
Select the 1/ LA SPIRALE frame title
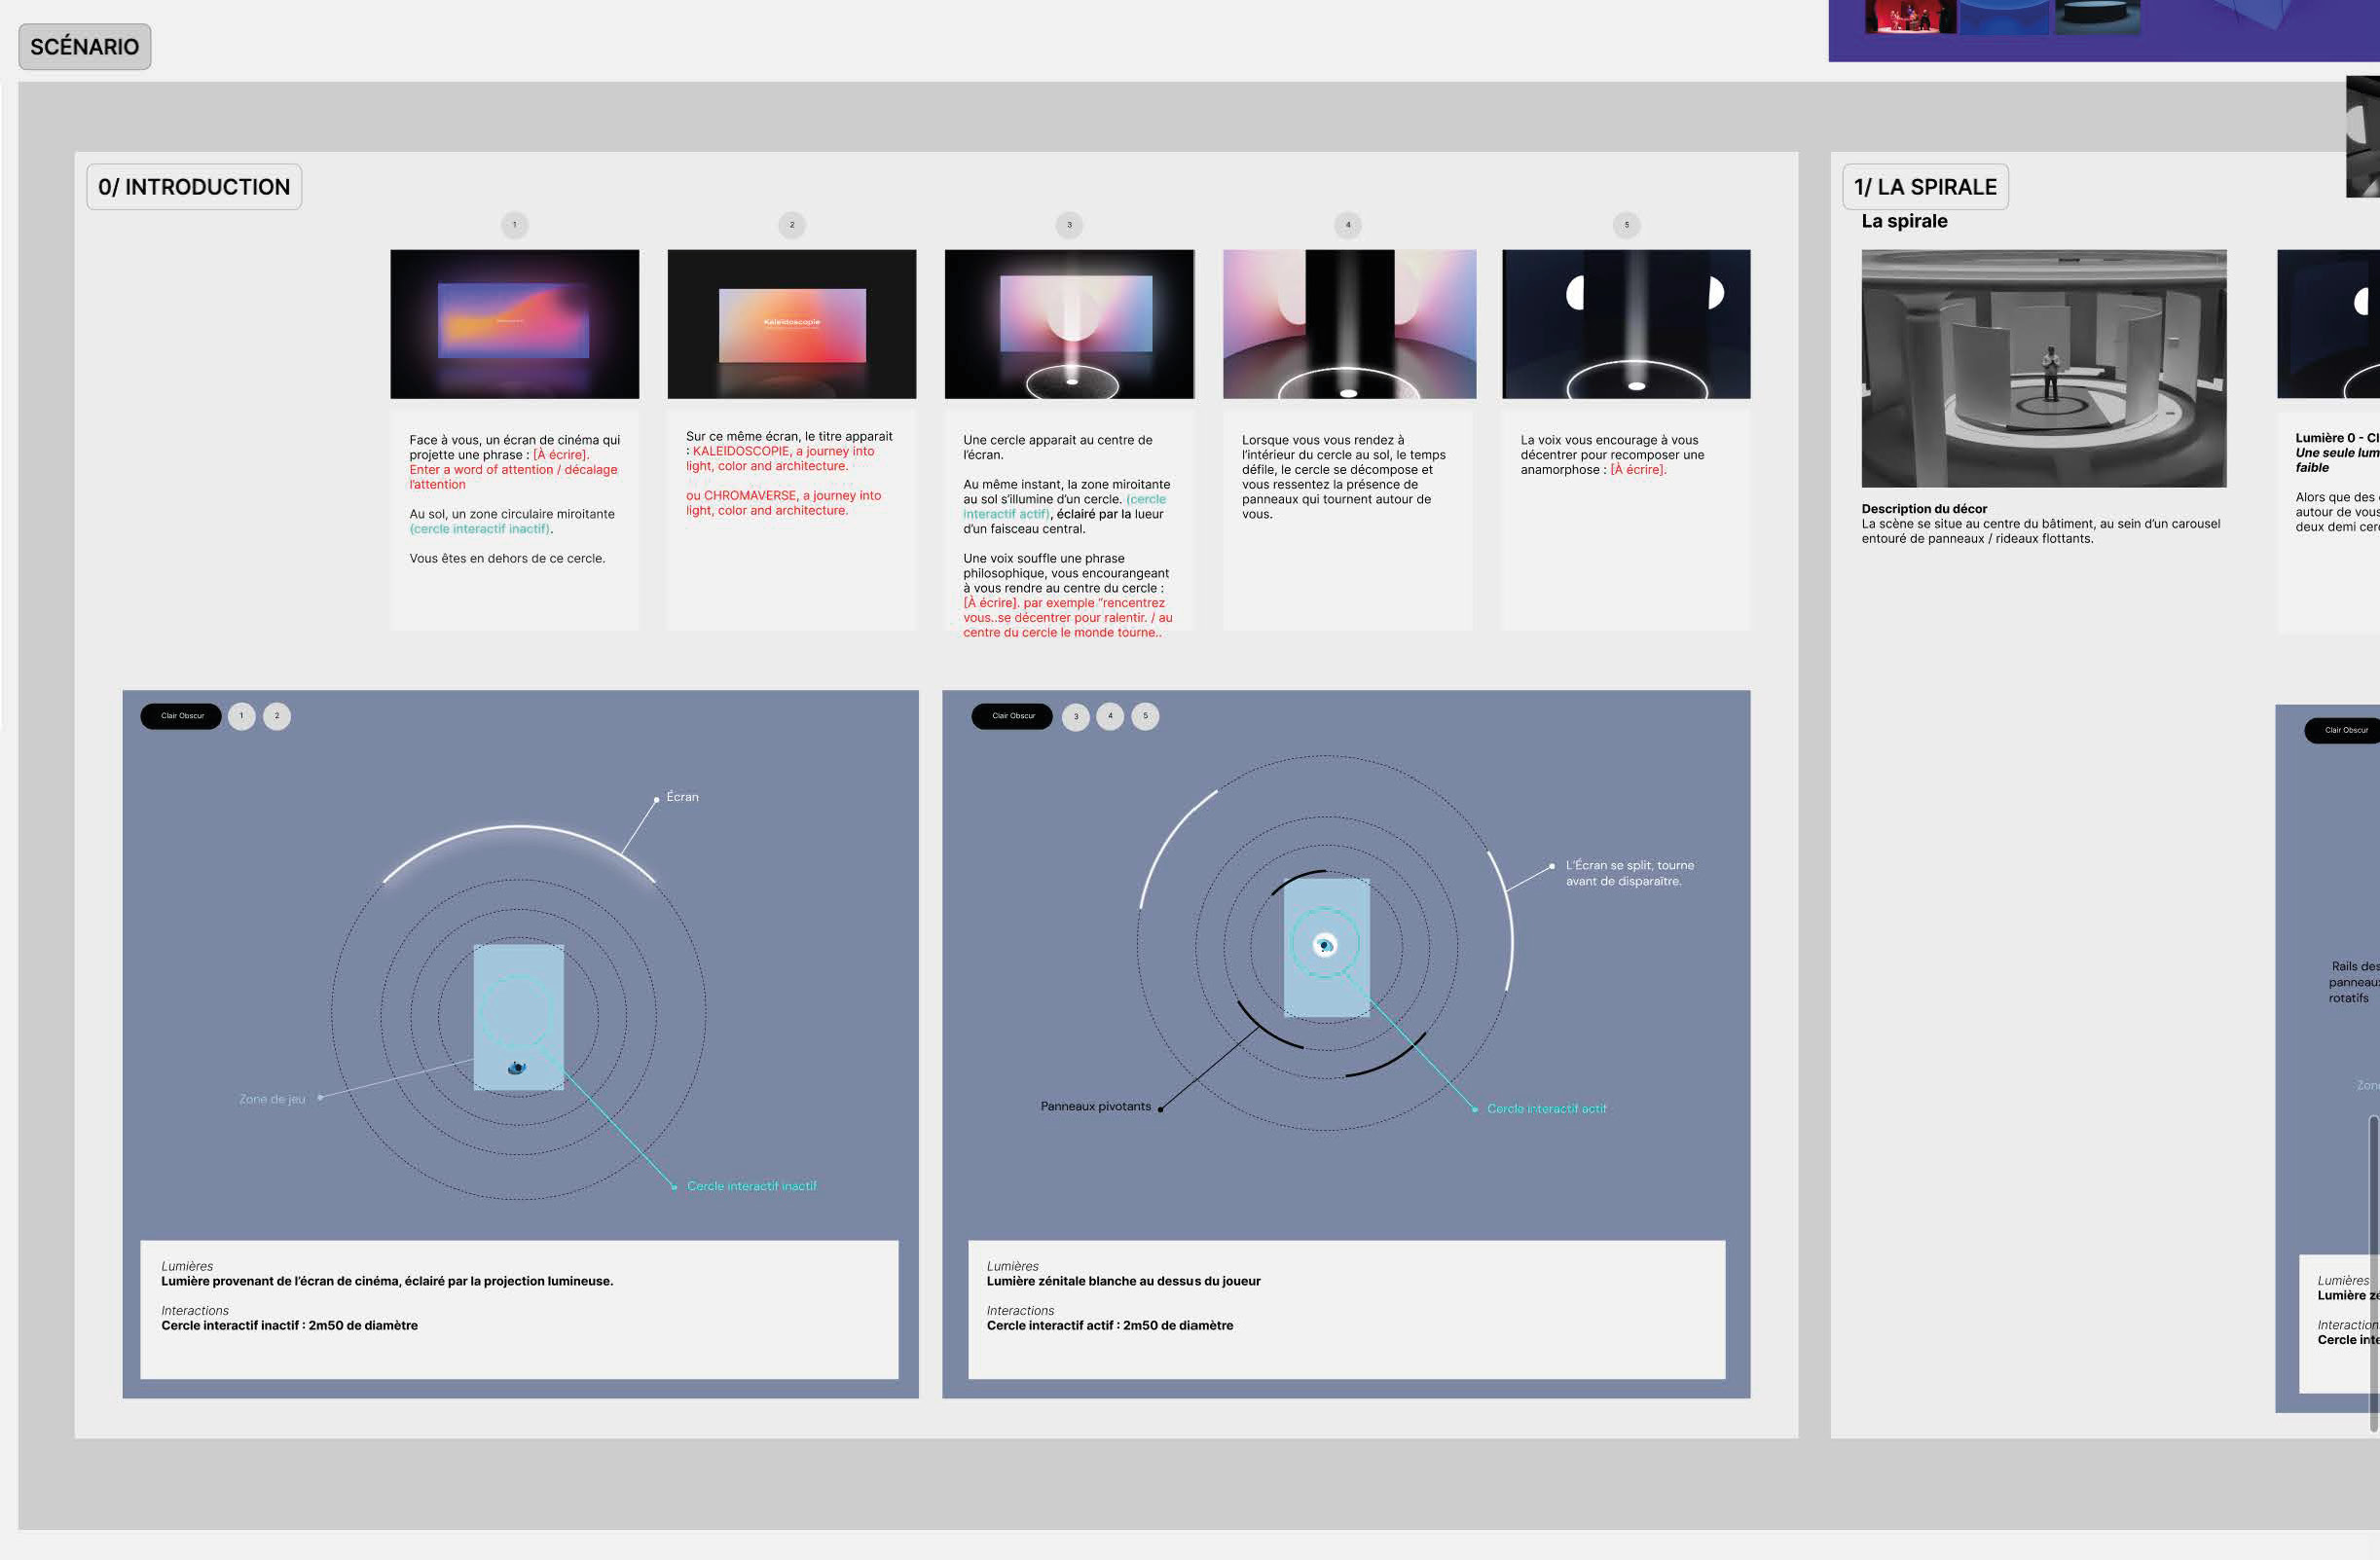tap(1925, 187)
